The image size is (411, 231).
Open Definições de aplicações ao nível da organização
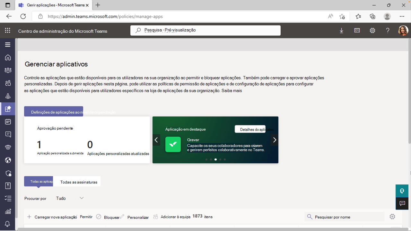pyautogui.click(x=54, y=112)
